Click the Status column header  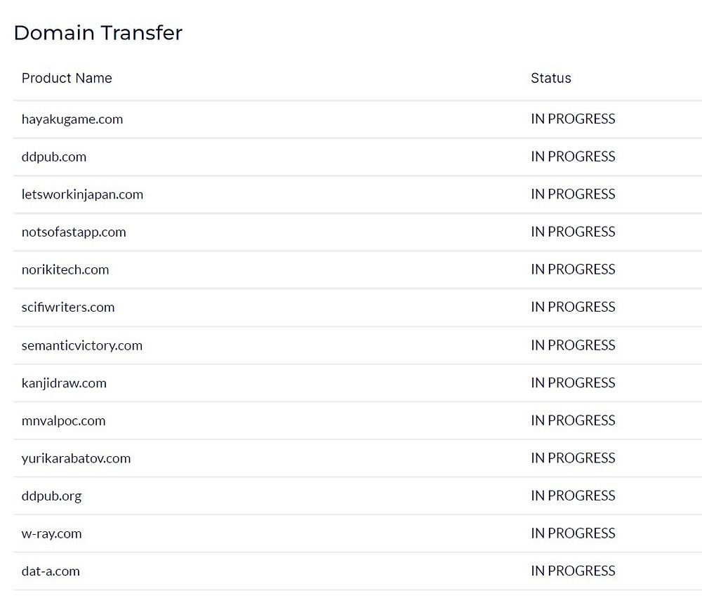[551, 78]
